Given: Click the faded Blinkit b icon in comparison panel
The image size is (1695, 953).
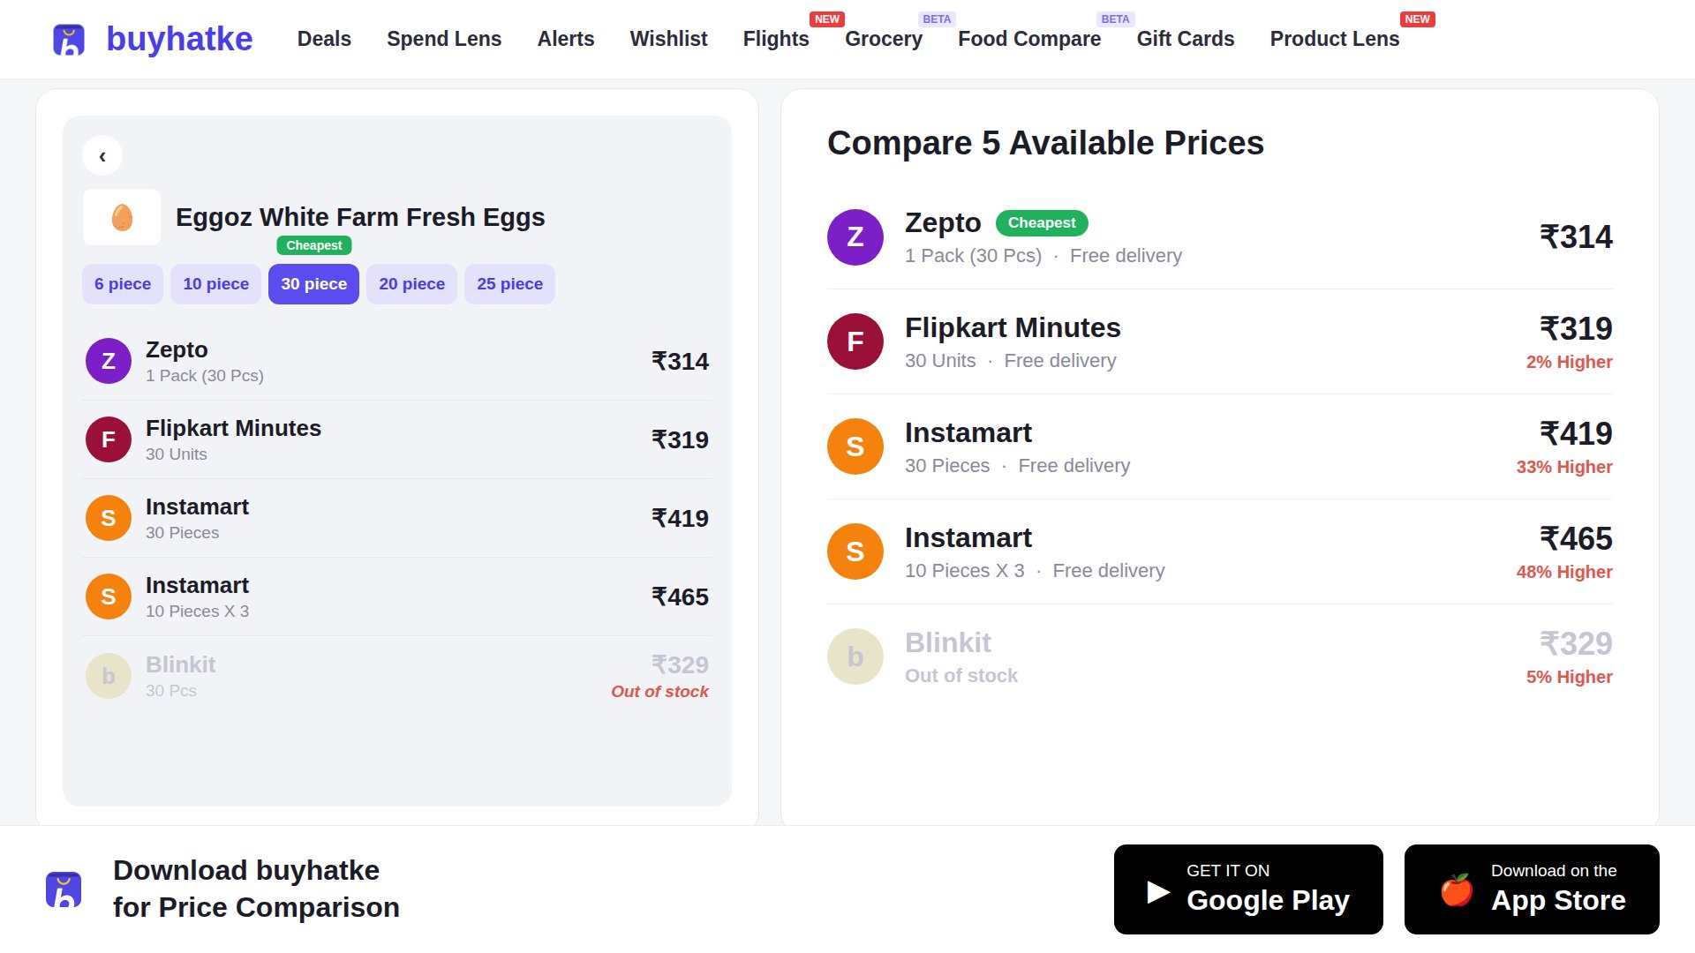Looking at the screenshot, I should point(855,657).
